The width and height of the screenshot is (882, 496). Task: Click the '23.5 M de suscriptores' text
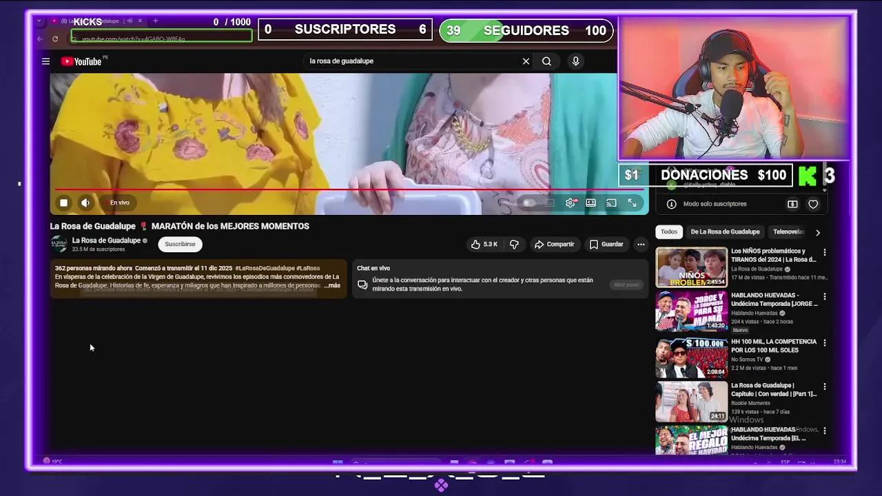coord(99,249)
